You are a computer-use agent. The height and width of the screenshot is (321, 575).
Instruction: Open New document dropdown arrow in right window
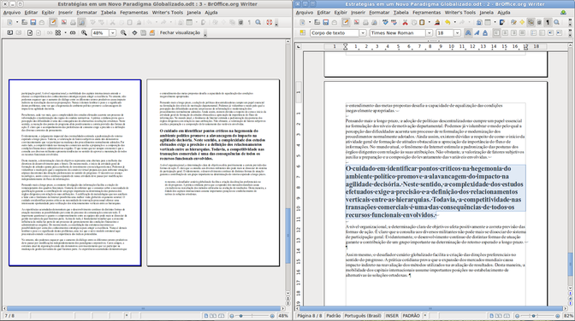click(x=310, y=22)
